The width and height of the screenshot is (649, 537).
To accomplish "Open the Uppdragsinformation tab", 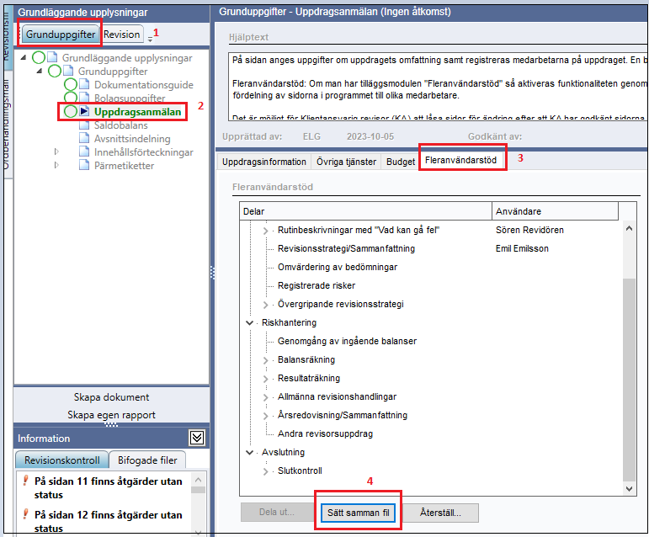I will pyautogui.click(x=264, y=162).
